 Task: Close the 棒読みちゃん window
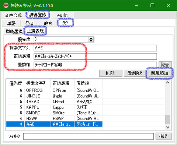click(169, 6)
